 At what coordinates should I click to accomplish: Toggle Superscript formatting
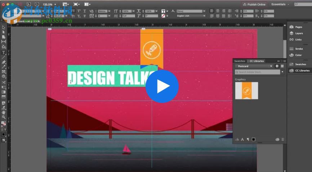(x=79, y=11)
